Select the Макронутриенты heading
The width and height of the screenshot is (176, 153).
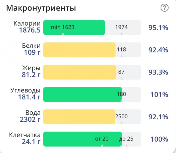pyautogui.click(x=41, y=8)
